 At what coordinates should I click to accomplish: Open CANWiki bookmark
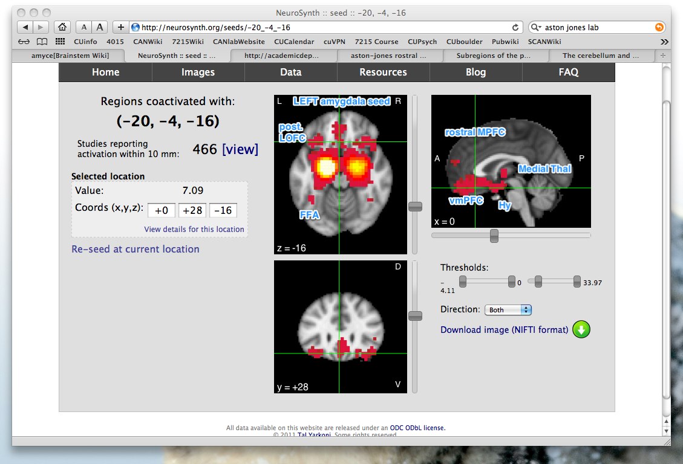[148, 42]
